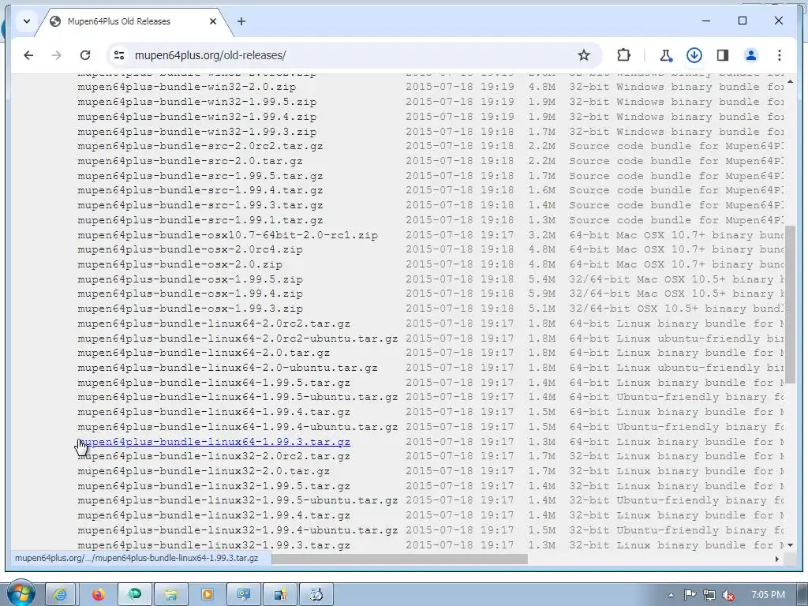This screenshot has width=808, height=606.
Task: Click mupen64plus-bundle-linux64-2.0rc2-ubuntu.tar.gz
Action: 238,339
